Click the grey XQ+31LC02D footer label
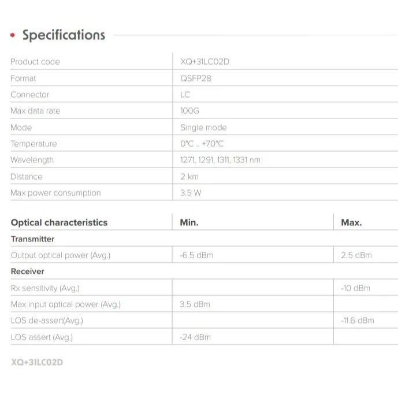Screen dimensions: 398x398 coord(36,363)
